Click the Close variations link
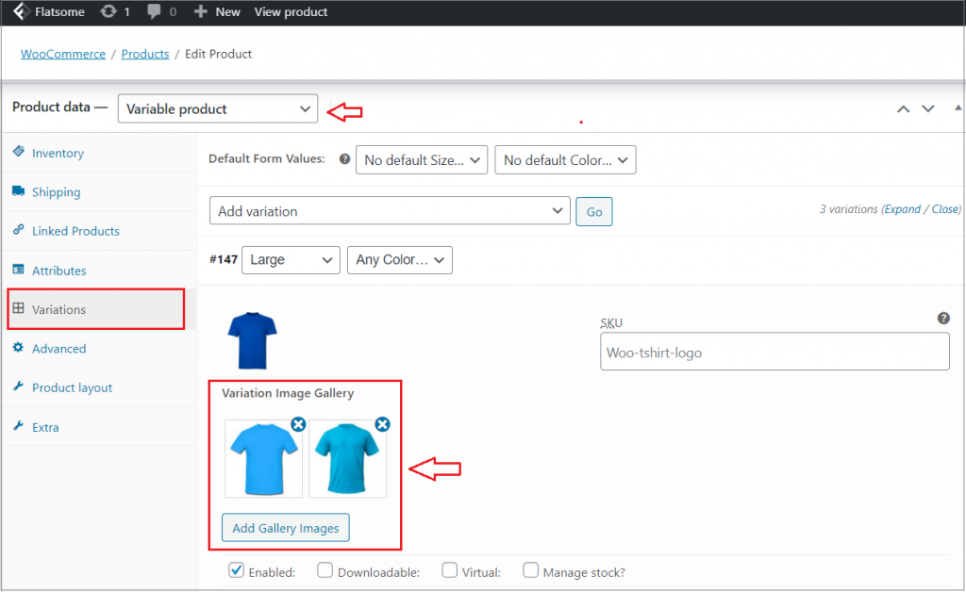Image resolution: width=966 pixels, height=592 pixels. point(945,209)
